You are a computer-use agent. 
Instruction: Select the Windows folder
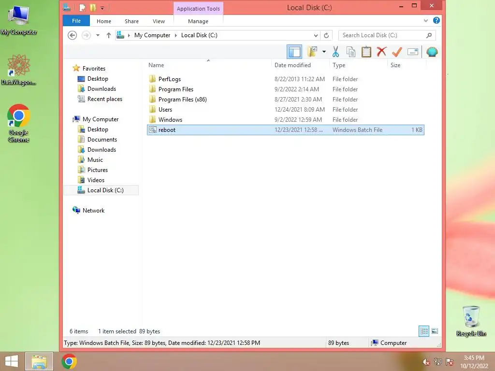click(x=286, y=119)
